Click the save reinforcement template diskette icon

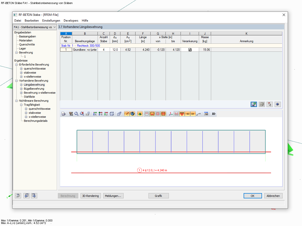[254, 104]
